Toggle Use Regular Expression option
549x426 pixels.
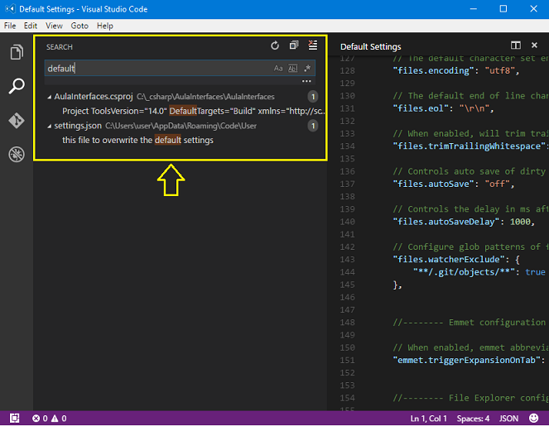(307, 68)
